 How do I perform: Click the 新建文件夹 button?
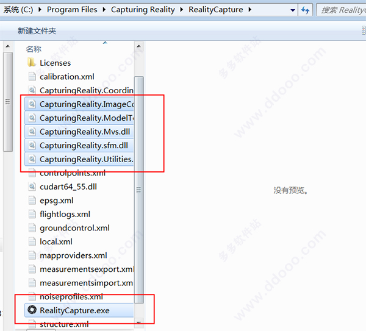(x=37, y=30)
